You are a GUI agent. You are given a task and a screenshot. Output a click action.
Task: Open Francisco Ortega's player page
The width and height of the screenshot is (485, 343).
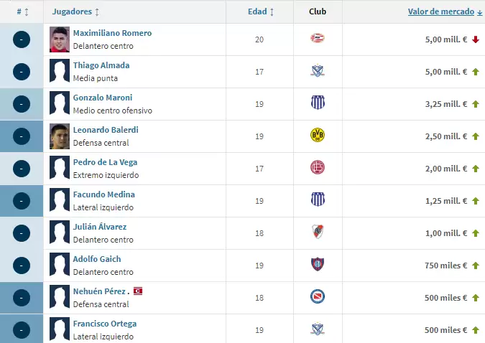[104, 324]
